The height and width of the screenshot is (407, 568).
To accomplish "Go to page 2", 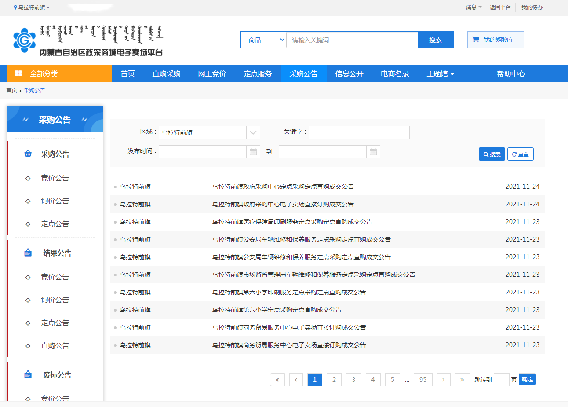I will (x=334, y=380).
